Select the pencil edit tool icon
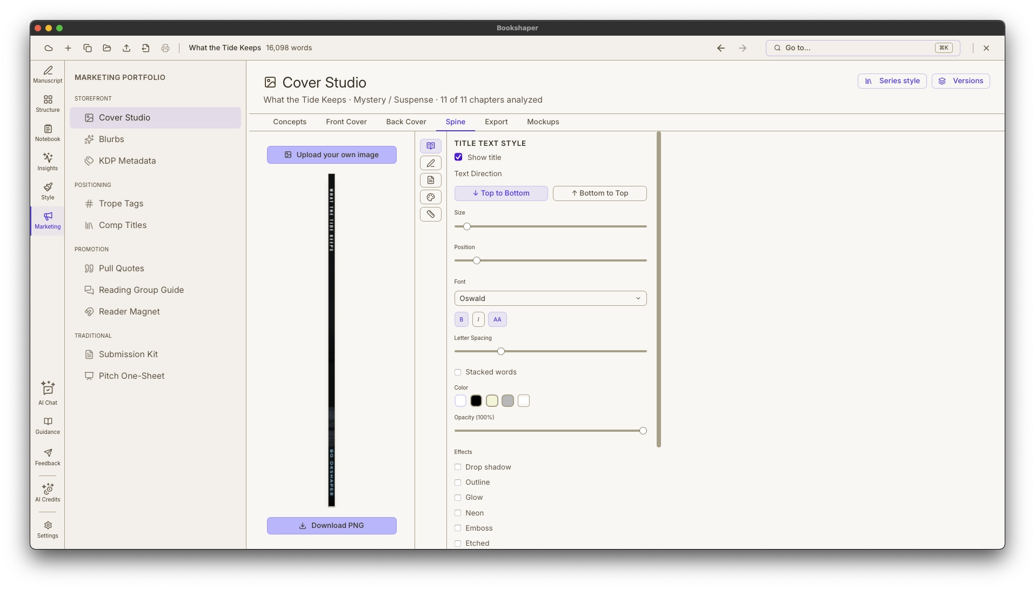The width and height of the screenshot is (1035, 589). click(x=431, y=163)
